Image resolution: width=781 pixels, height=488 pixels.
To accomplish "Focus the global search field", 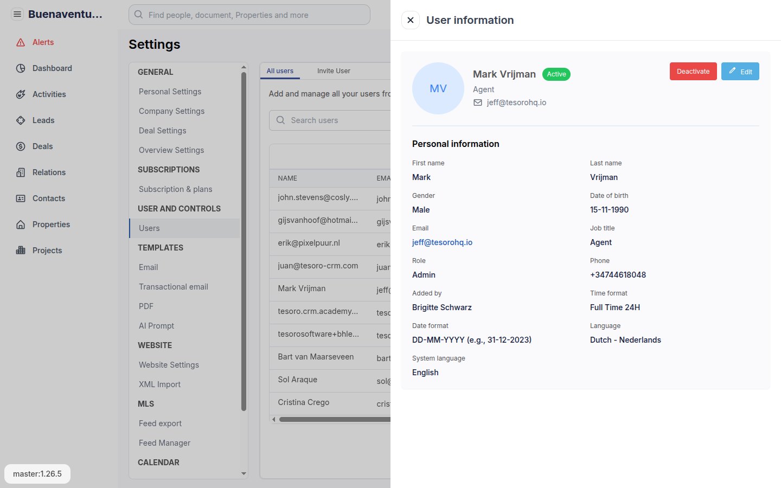I will point(249,15).
